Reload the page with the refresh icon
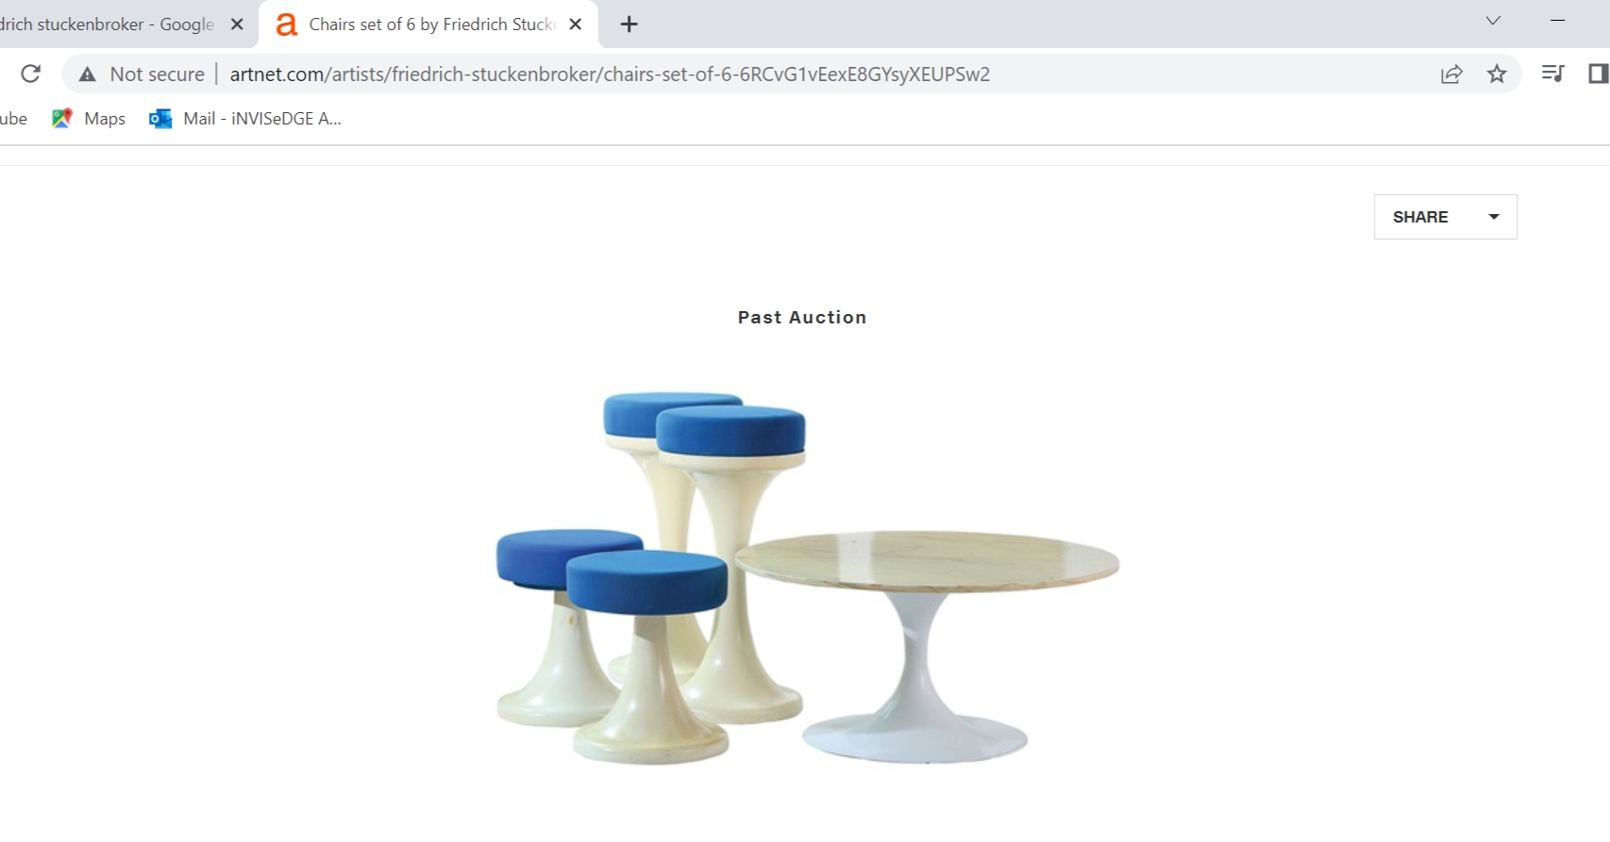The image size is (1610, 842). 30,74
